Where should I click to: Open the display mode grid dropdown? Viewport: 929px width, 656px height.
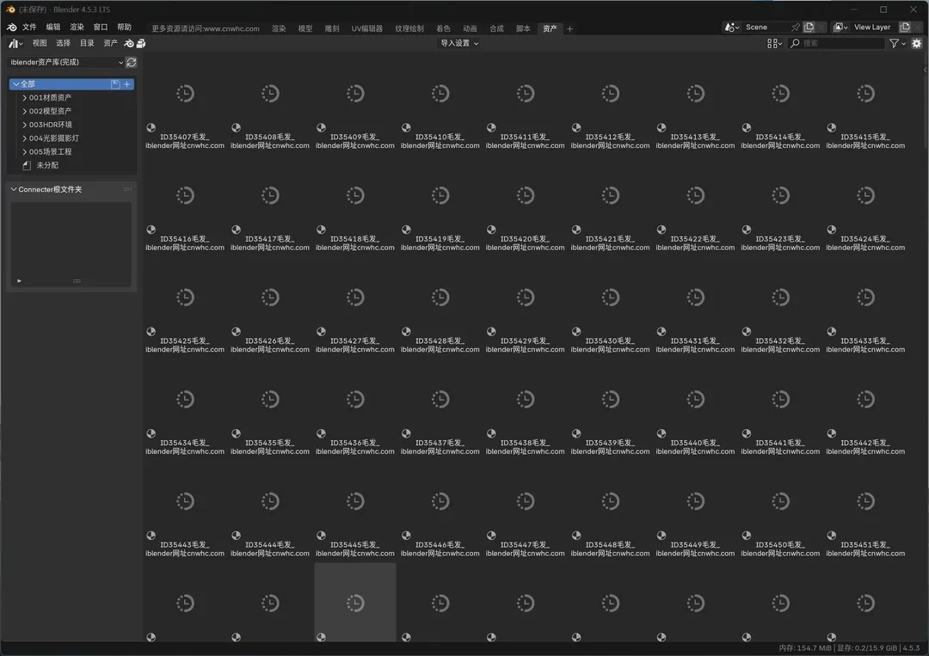click(774, 44)
